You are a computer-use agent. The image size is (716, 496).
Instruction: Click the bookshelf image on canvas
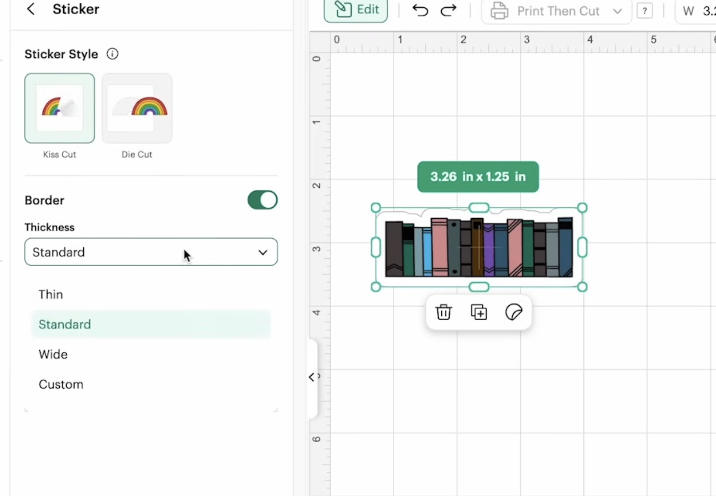478,248
